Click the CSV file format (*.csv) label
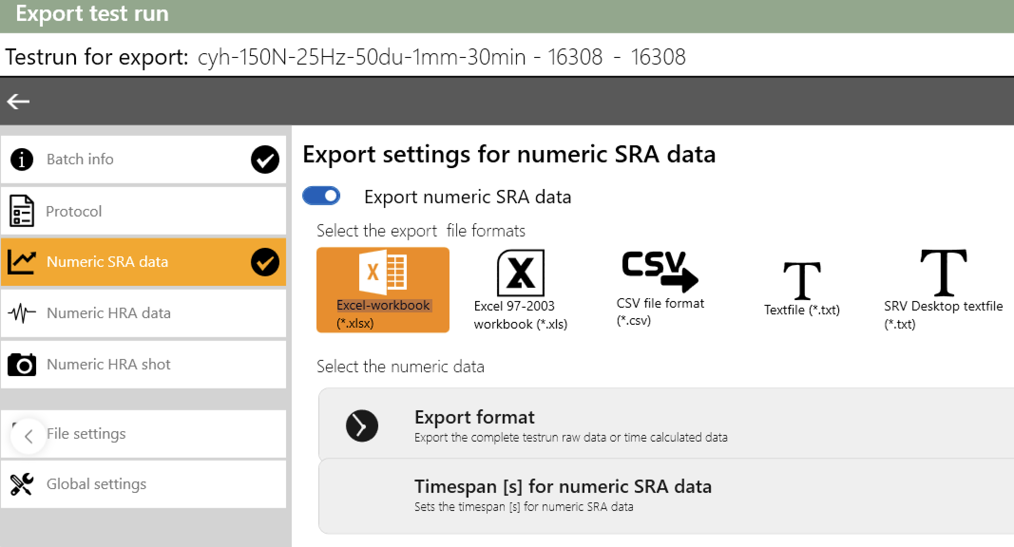The height and width of the screenshot is (547, 1014). [660, 311]
